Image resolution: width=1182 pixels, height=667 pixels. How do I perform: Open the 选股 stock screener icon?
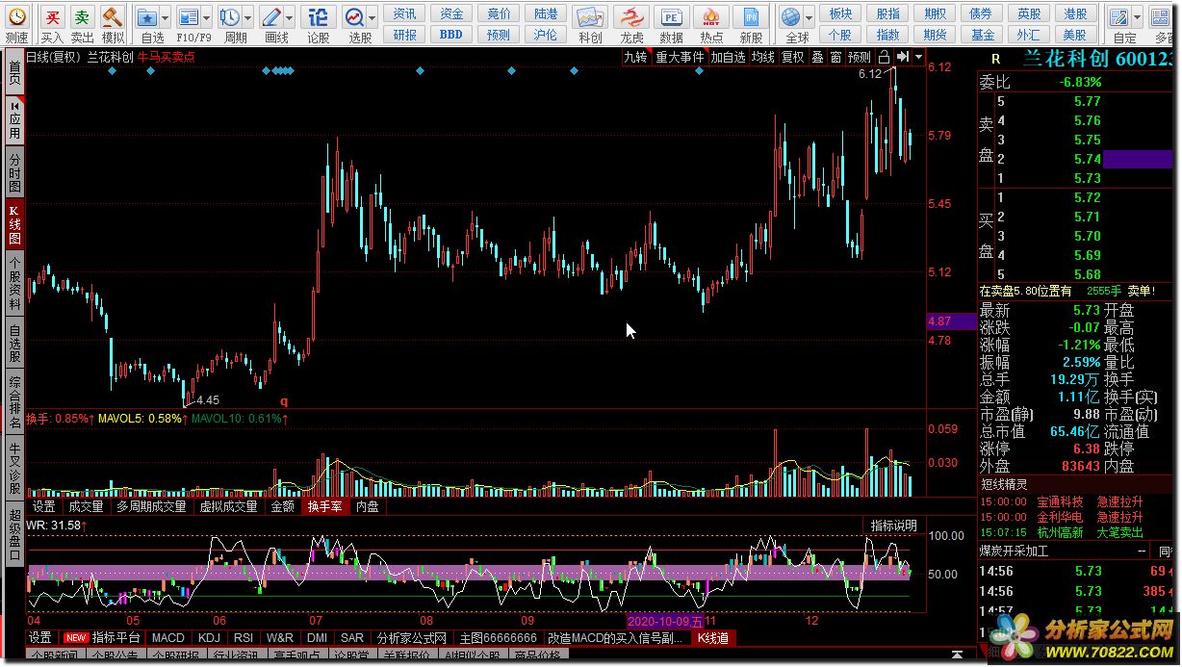(355, 17)
